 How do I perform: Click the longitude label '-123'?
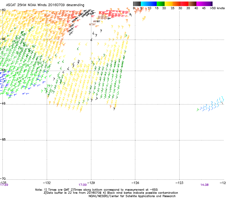[179, 183]
